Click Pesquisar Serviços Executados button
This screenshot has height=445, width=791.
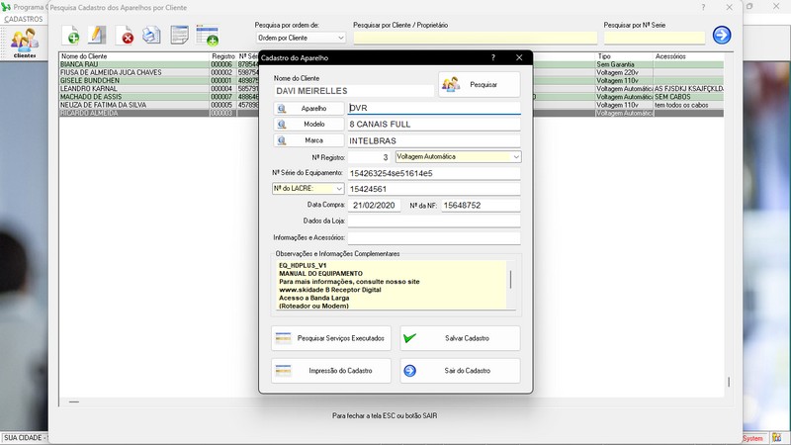click(x=331, y=338)
